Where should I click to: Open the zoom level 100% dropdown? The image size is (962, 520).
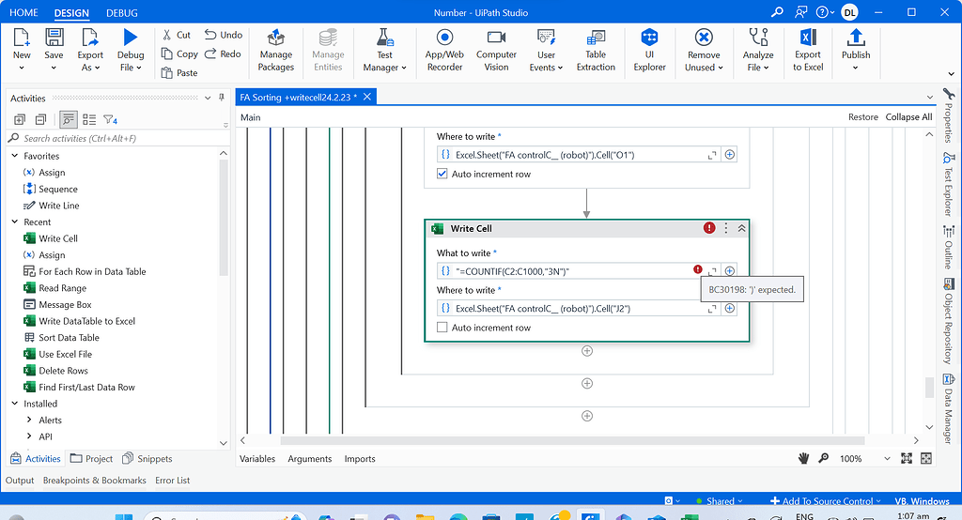887,459
